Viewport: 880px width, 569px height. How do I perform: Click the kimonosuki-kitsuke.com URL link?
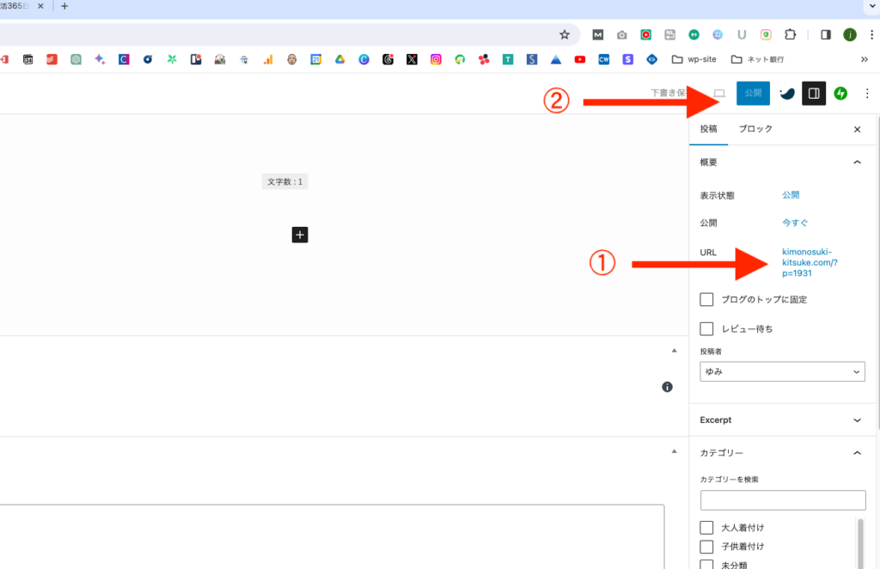tap(806, 262)
